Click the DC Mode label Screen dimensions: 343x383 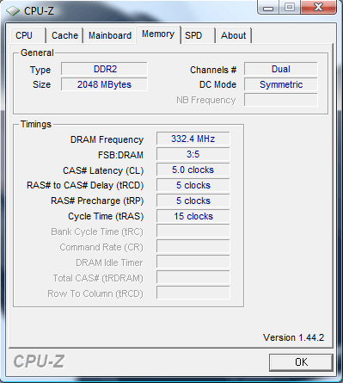point(217,84)
